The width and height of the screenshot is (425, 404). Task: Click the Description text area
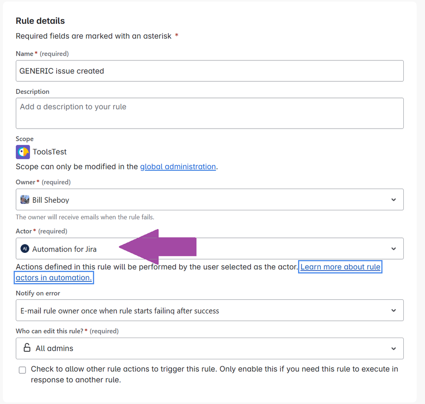click(209, 113)
